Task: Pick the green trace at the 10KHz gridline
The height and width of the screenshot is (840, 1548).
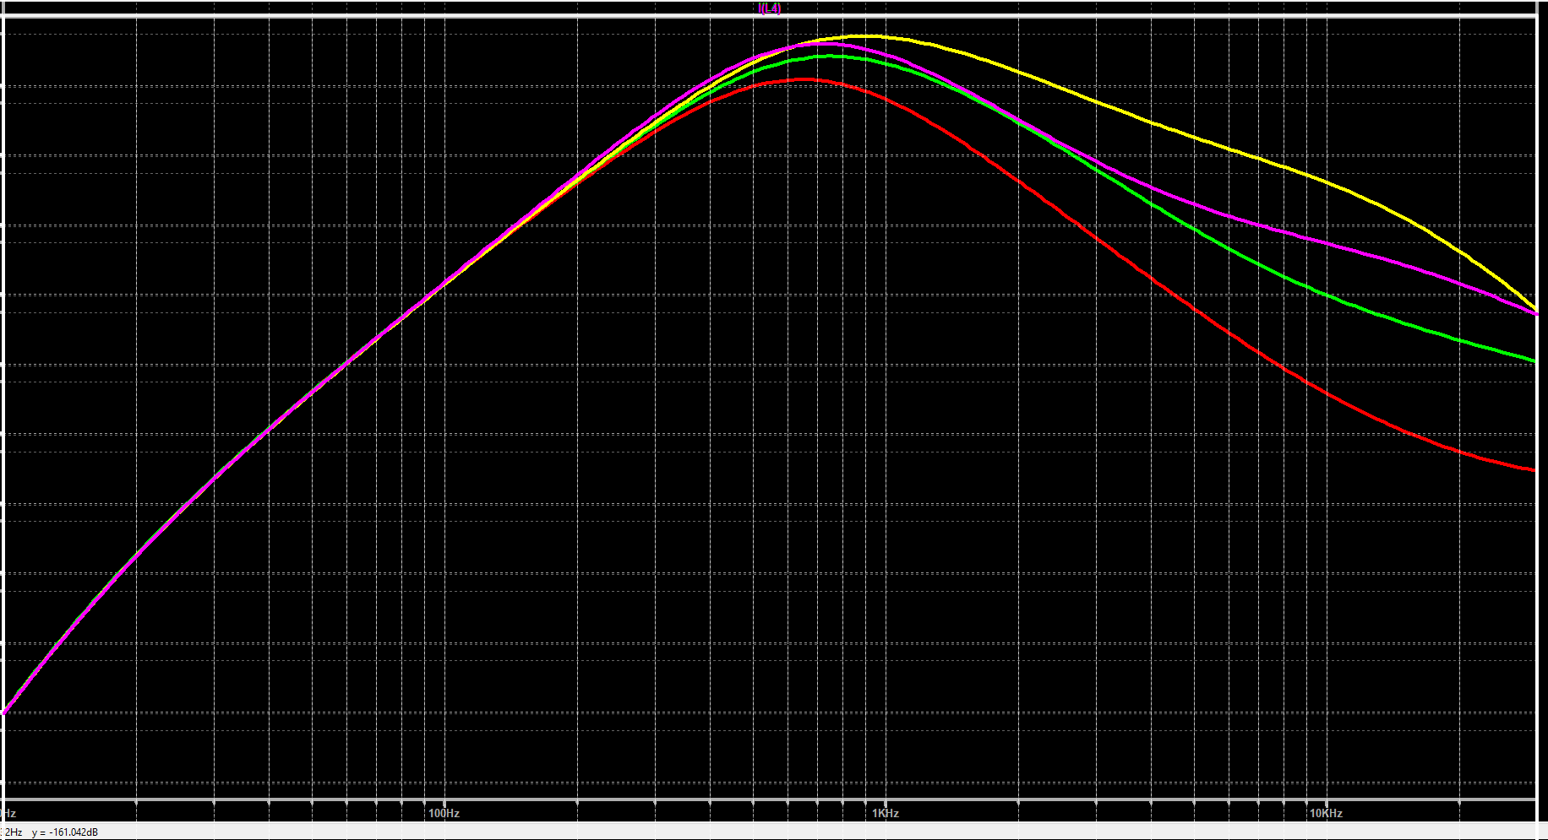Action: tap(1326, 295)
